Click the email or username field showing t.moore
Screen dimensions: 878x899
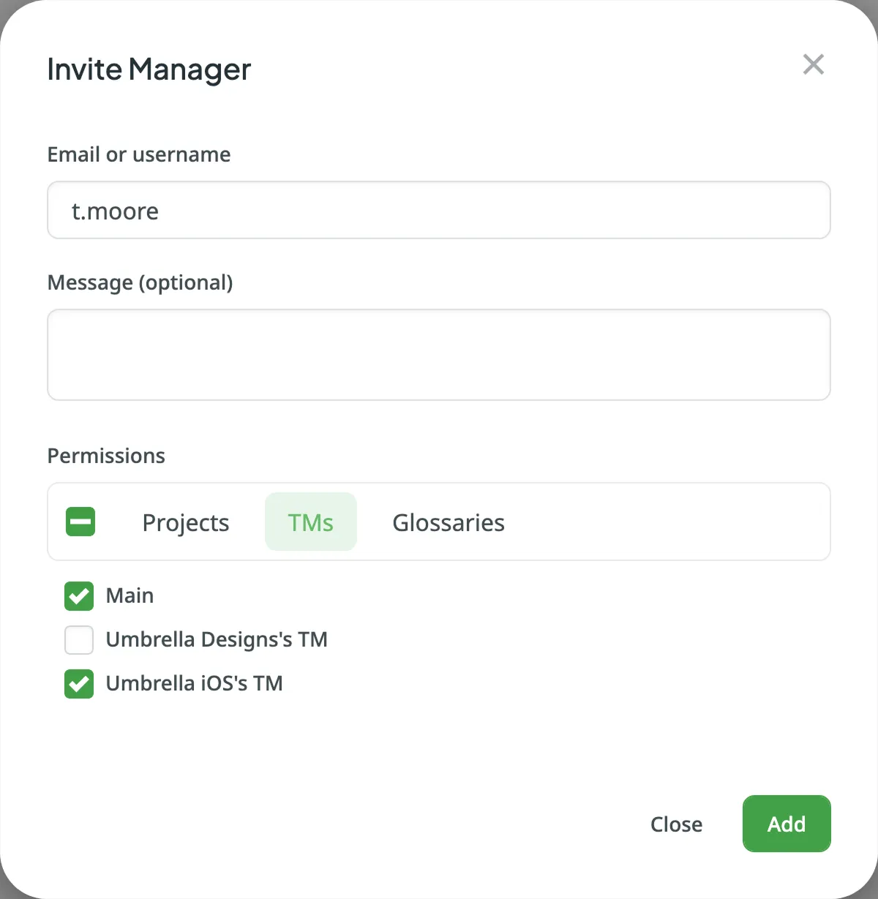point(438,210)
